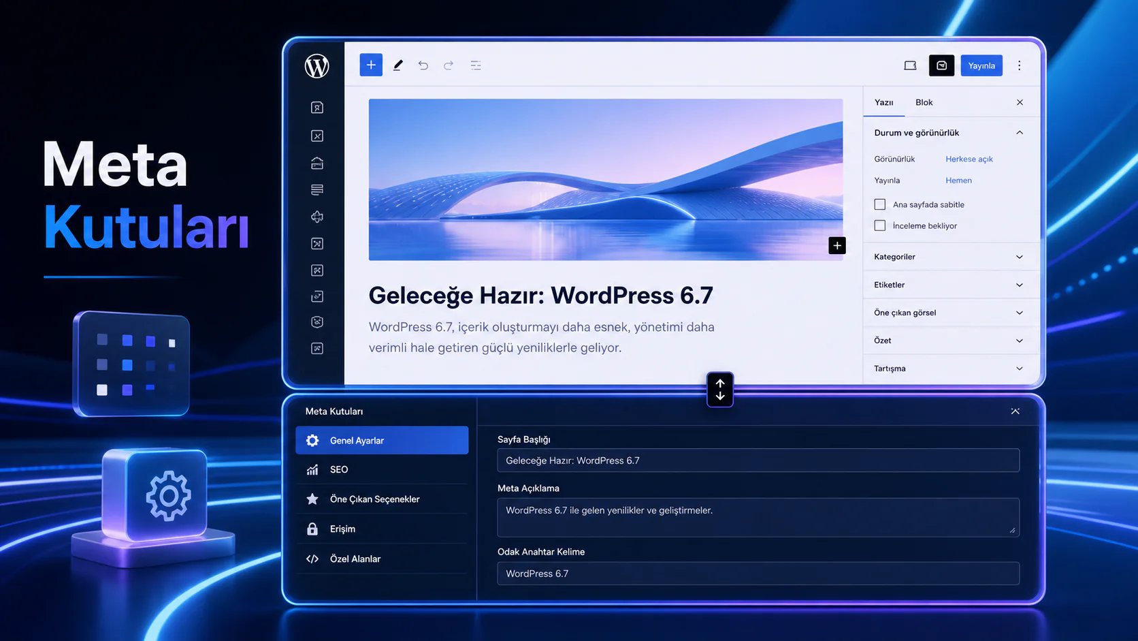1138x641 pixels.
Task: Open the stacked-lines sidebar icon
Action: click(x=317, y=189)
